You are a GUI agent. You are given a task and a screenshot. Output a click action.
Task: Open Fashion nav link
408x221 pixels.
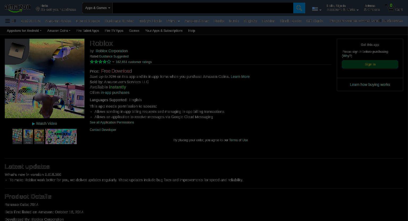268,21
